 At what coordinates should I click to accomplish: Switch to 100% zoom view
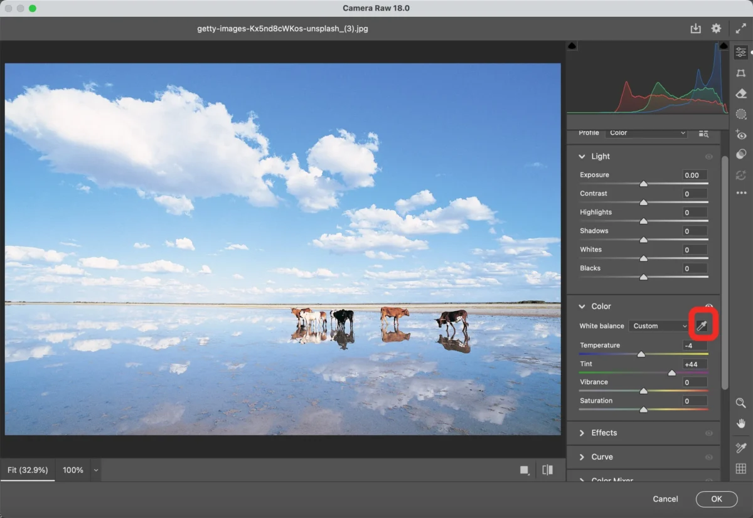[x=73, y=470]
